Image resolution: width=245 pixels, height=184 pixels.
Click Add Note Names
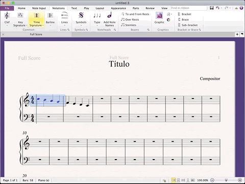(x=109, y=19)
